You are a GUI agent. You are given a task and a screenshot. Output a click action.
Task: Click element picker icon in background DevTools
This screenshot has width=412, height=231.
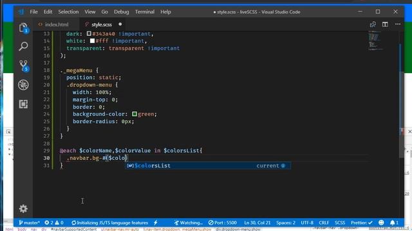tap(8, 132)
